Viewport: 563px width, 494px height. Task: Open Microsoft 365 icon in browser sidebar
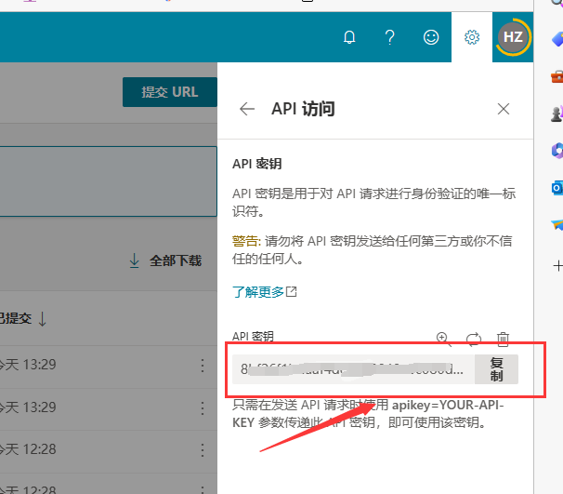click(x=557, y=151)
